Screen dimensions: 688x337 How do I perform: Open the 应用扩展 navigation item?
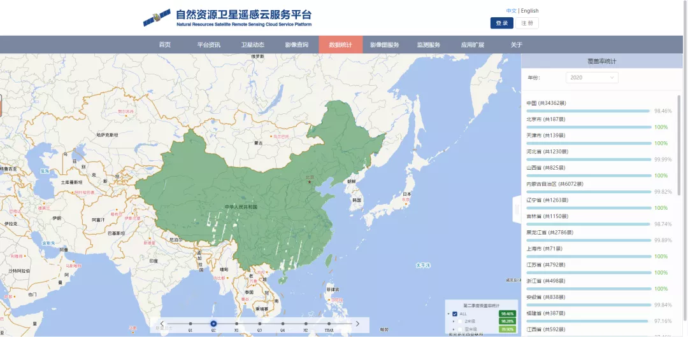coord(473,45)
